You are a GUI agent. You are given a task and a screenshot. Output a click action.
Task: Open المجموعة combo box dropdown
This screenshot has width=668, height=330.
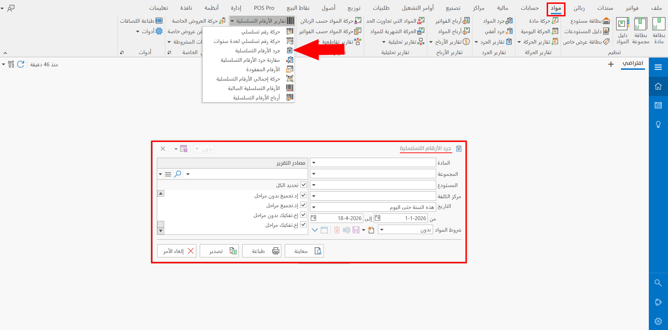click(x=314, y=174)
